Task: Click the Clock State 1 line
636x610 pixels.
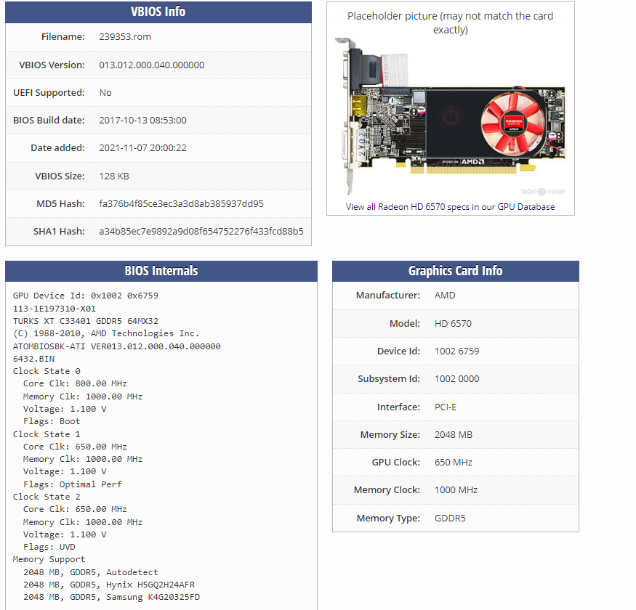Action: [47, 434]
